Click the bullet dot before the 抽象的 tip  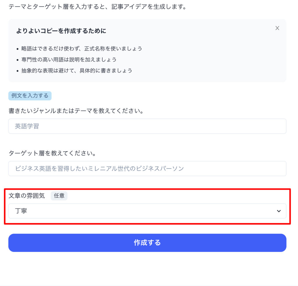[x=17, y=71]
